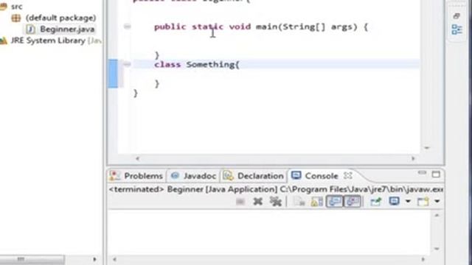This screenshot has height=265, width=472.
Task: Click console vertical scrollbar down arrow
Action: 437,249
